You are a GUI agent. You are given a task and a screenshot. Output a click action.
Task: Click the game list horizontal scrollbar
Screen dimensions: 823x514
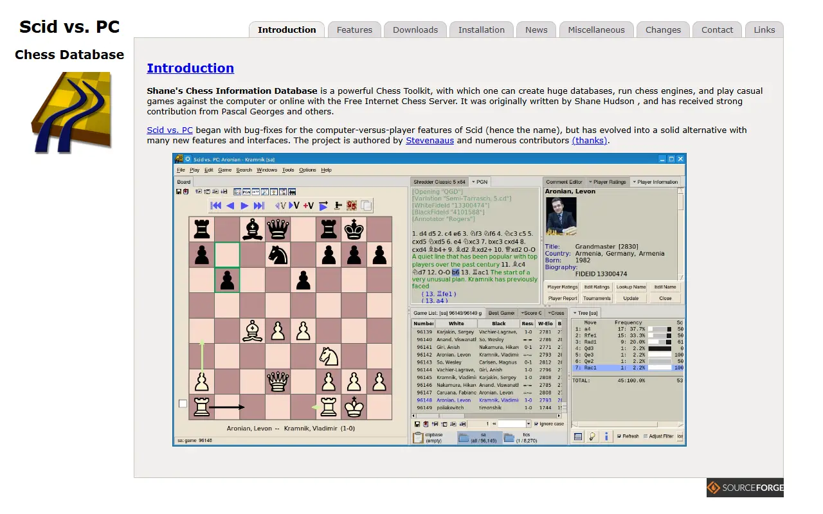coord(486,415)
